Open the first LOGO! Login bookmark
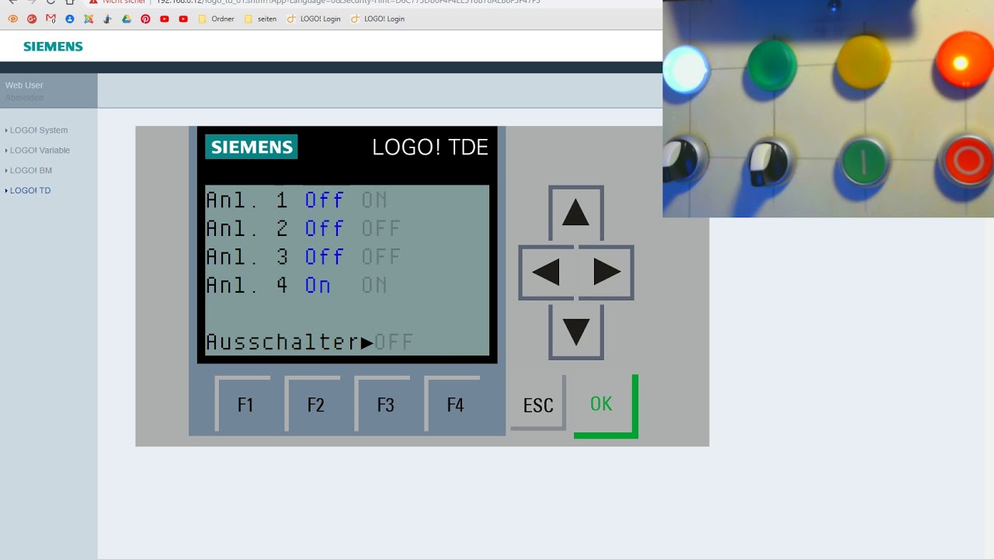This screenshot has height=559, width=994. pyautogui.click(x=314, y=19)
